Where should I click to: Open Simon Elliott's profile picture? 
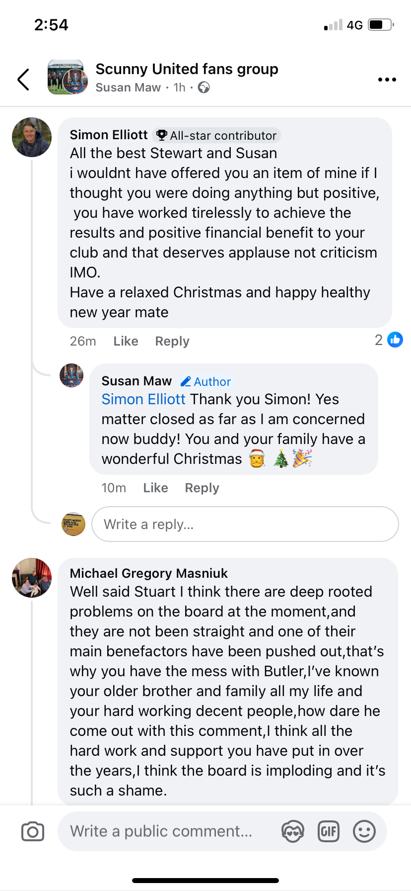click(32, 137)
